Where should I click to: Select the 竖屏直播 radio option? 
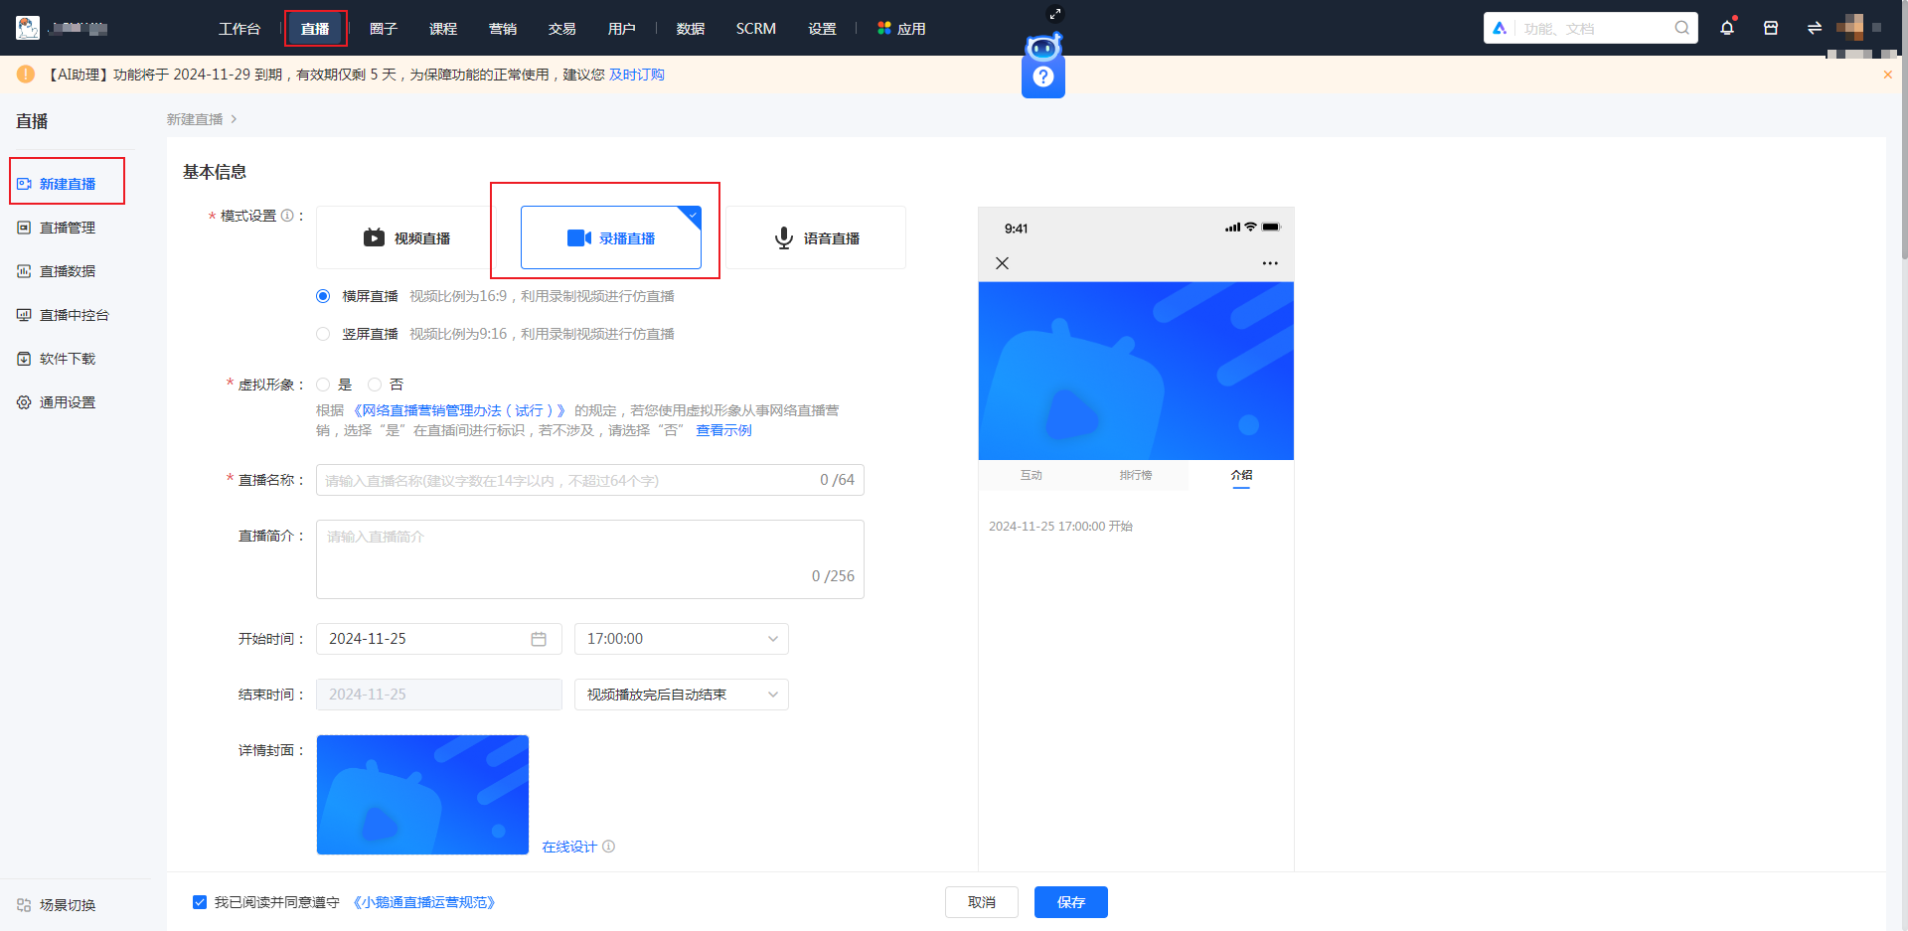tap(323, 333)
